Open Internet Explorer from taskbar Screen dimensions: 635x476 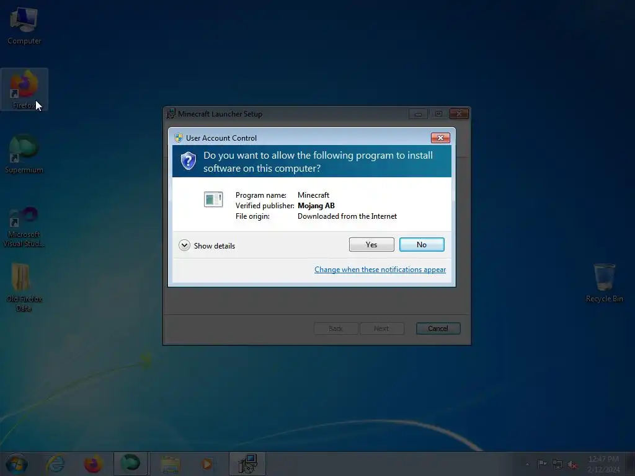click(x=55, y=464)
